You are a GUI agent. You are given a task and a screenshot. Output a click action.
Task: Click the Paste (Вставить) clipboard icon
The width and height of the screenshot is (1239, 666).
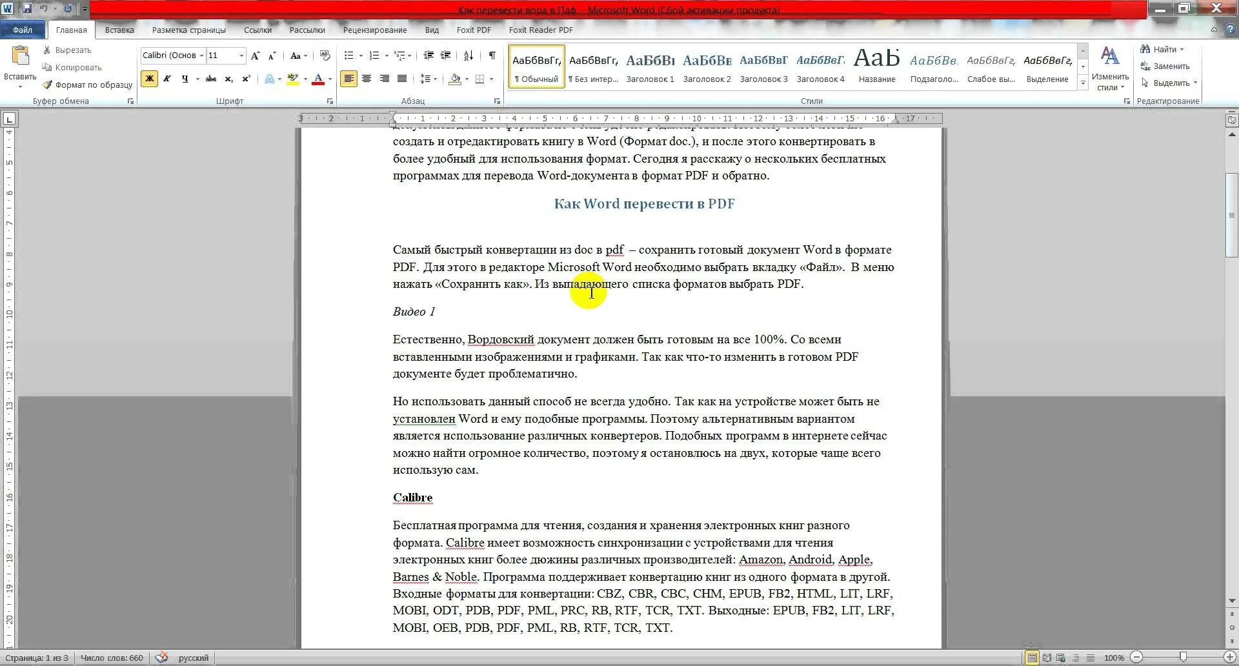pos(20,56)
